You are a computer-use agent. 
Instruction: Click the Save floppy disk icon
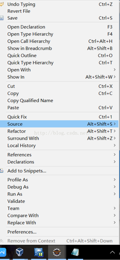click(2, 18)
